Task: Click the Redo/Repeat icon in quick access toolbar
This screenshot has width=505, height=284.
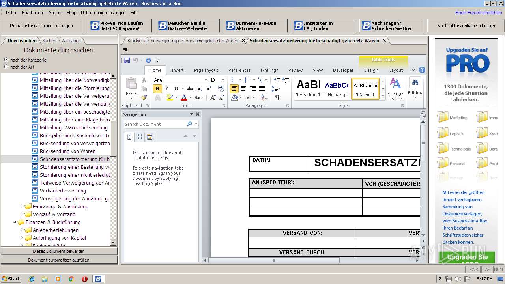Action: click(148, 60)
